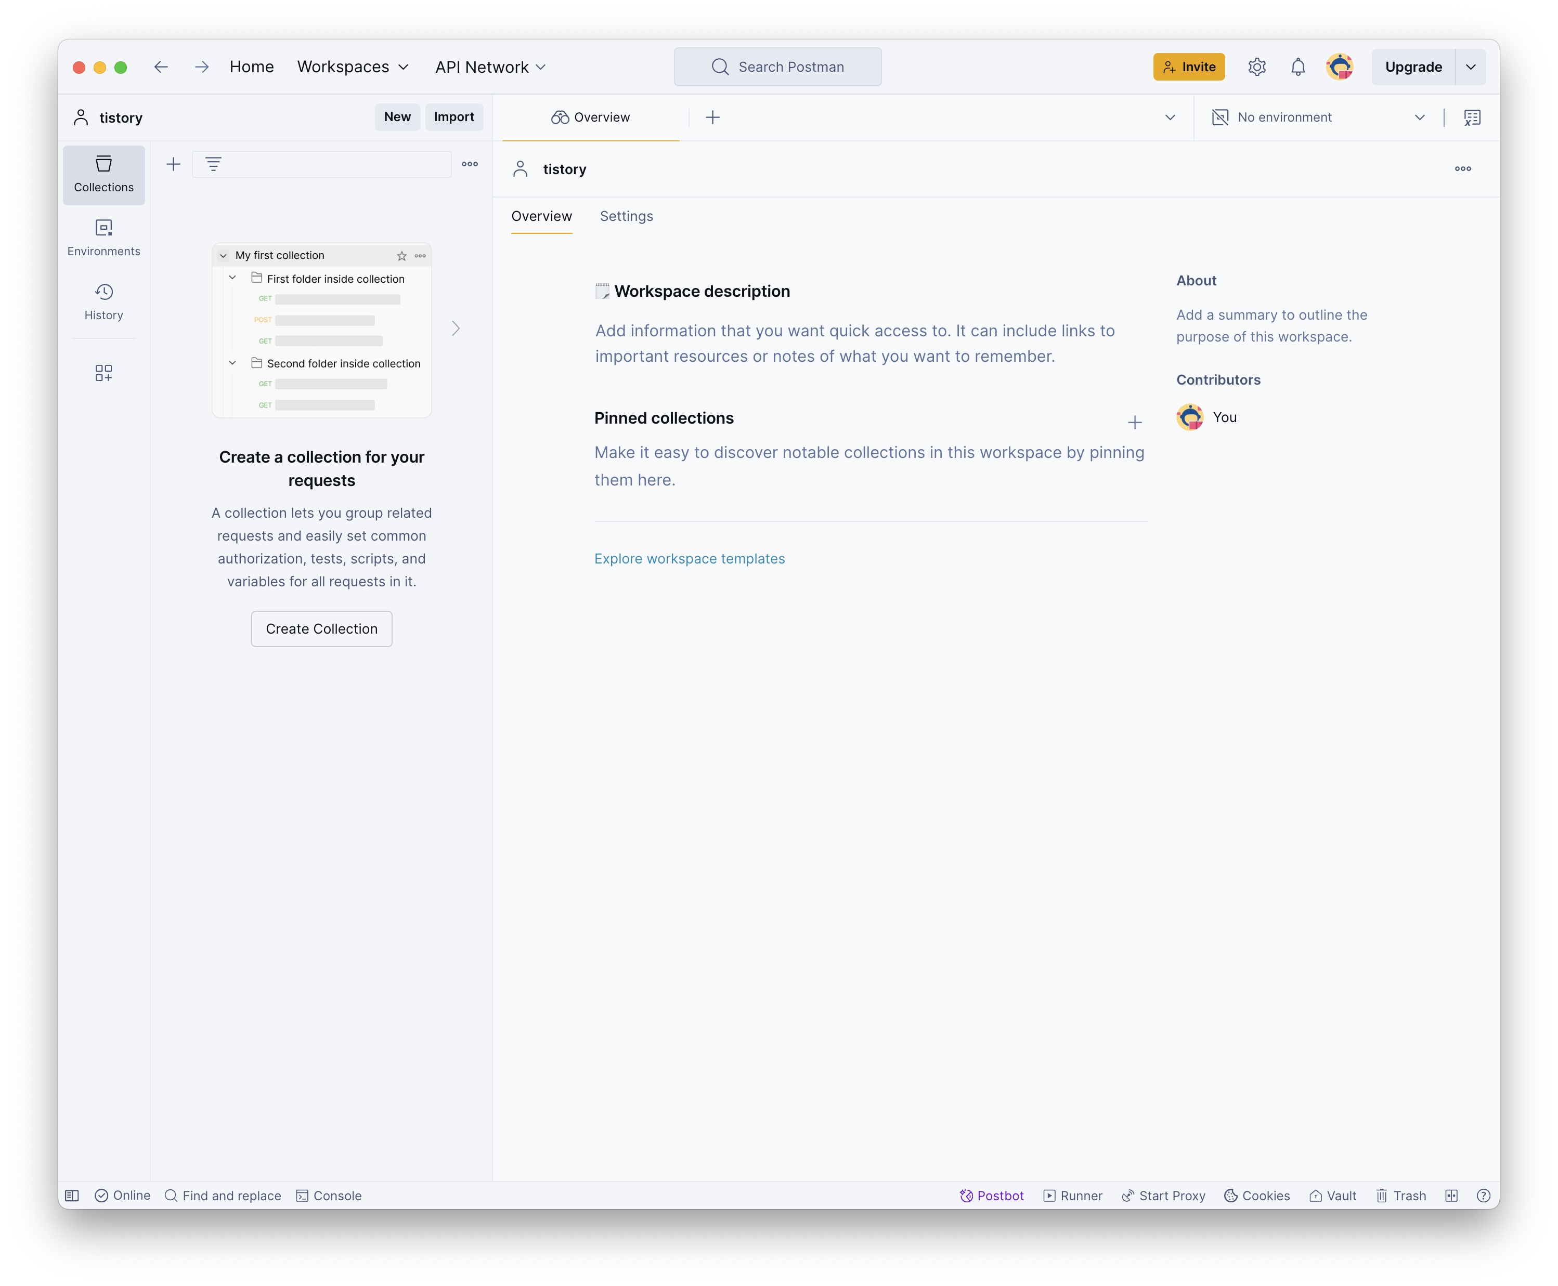
Task: Click the configure workspace sidebar grid icon
Action: coord(104,373)
